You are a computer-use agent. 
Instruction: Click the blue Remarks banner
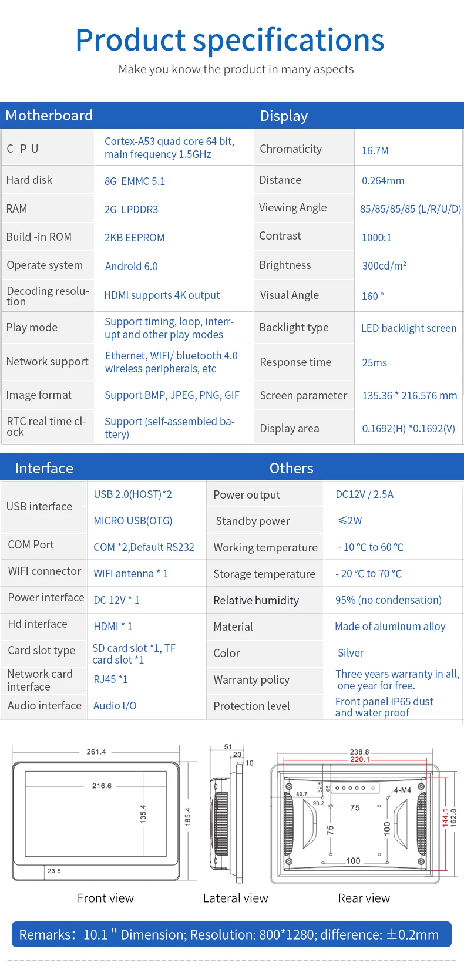(x=231, y=934)
